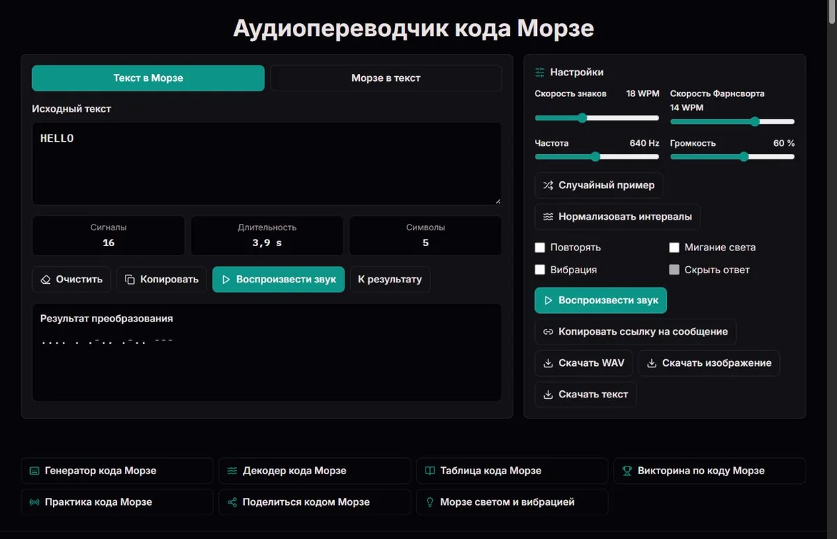Open the Генератор кода Морзе link
Image resolution: width=837 pixels, height=539 pixels.
[117, 471]
